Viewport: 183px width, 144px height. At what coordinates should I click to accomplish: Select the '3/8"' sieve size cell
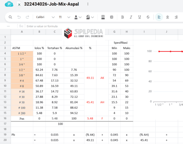point(22,75)
